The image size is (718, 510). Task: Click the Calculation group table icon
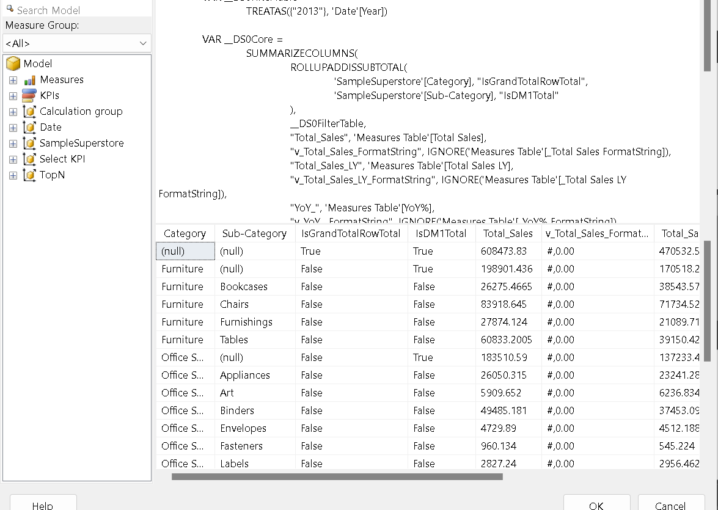[29, 111]
